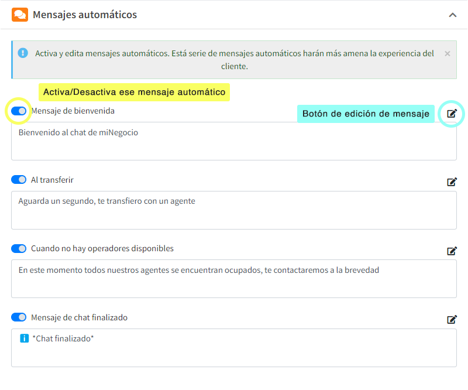Screen dimensions: 468x390
Task: Switch off Mensaje de chat finalizado toggle
Action: [19, 317]
